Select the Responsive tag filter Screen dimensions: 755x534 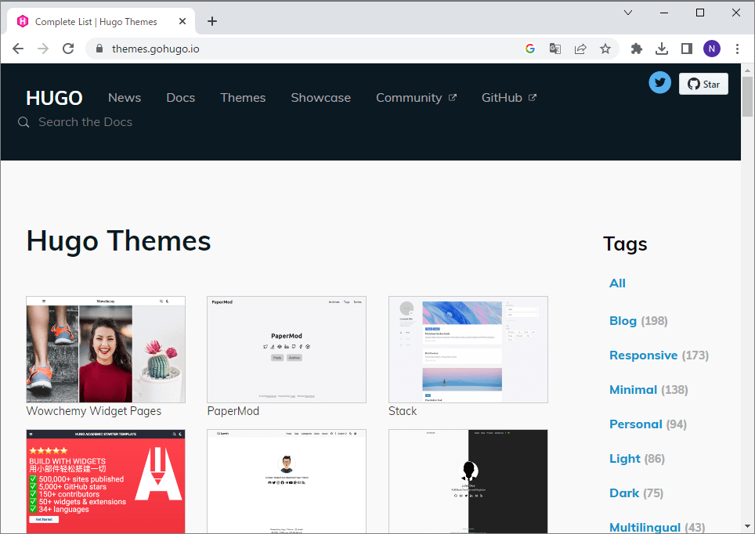tap(643, 355)
